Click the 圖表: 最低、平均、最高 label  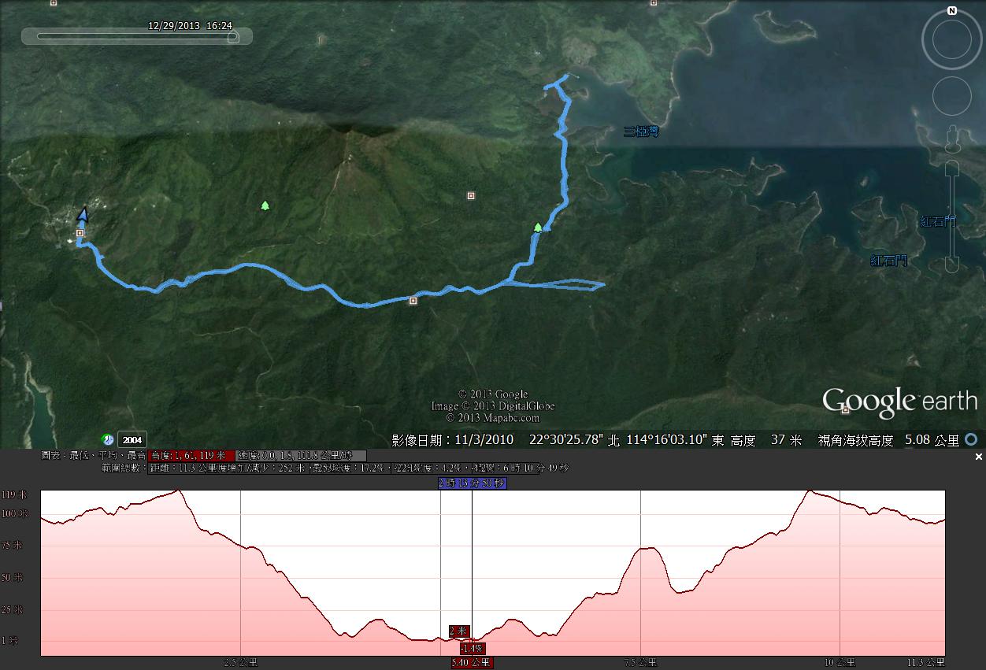(95, 455)
